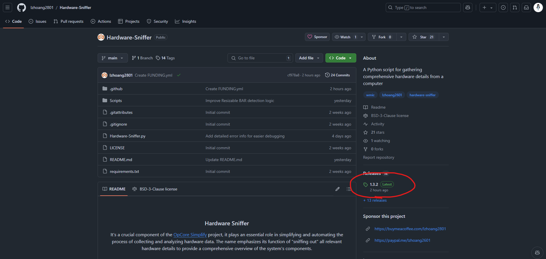Open the notifications inbox icon
This screenshot has height=259, width=546.
click(x=526, y=7)
